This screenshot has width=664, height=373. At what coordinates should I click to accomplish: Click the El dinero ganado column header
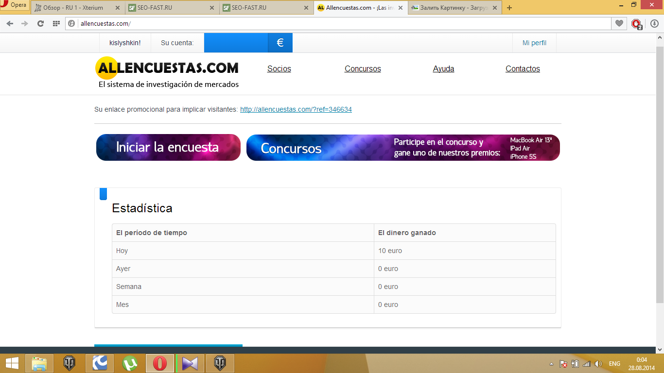(x=407, y=233)
